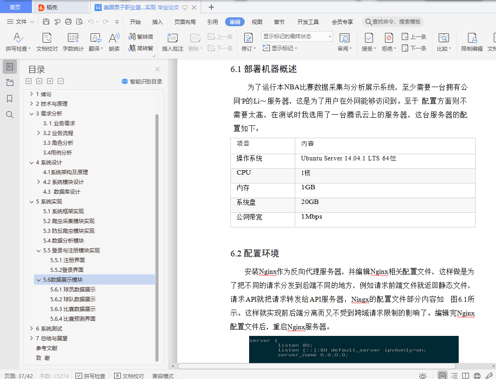
Task: Toggle the outline panel icon in left sidebar
Action: point(10,67)
